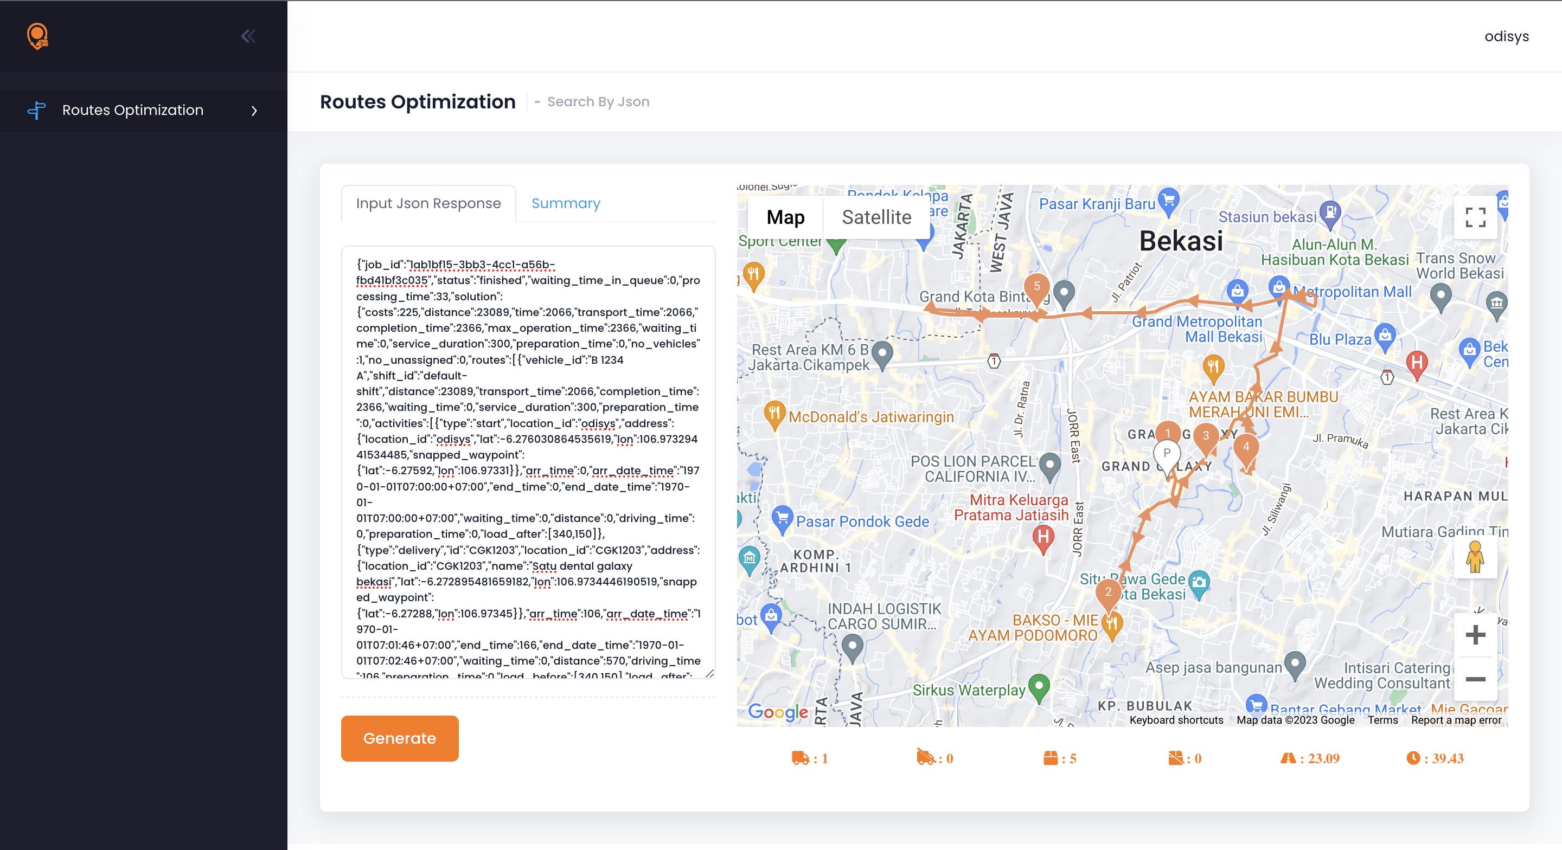
Task: Open Report a map error link
Action: pyautogui.click(x=1456, y=720)
